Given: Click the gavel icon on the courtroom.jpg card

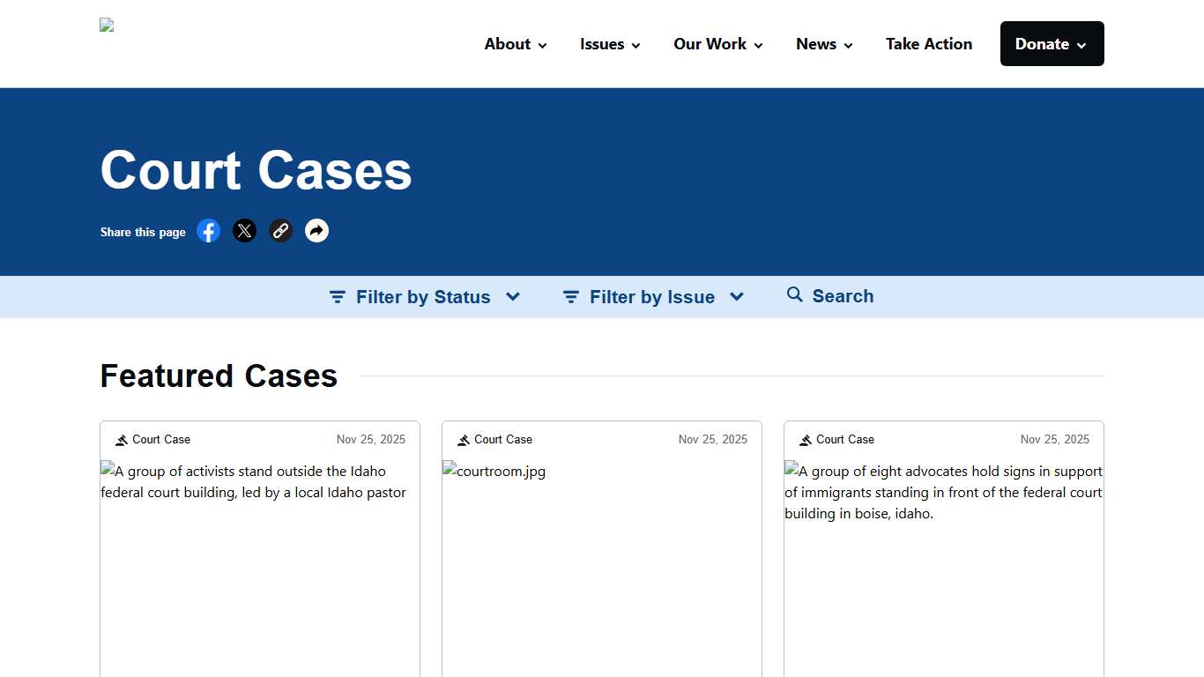Looking at the screenshot, I should [463, 439].
